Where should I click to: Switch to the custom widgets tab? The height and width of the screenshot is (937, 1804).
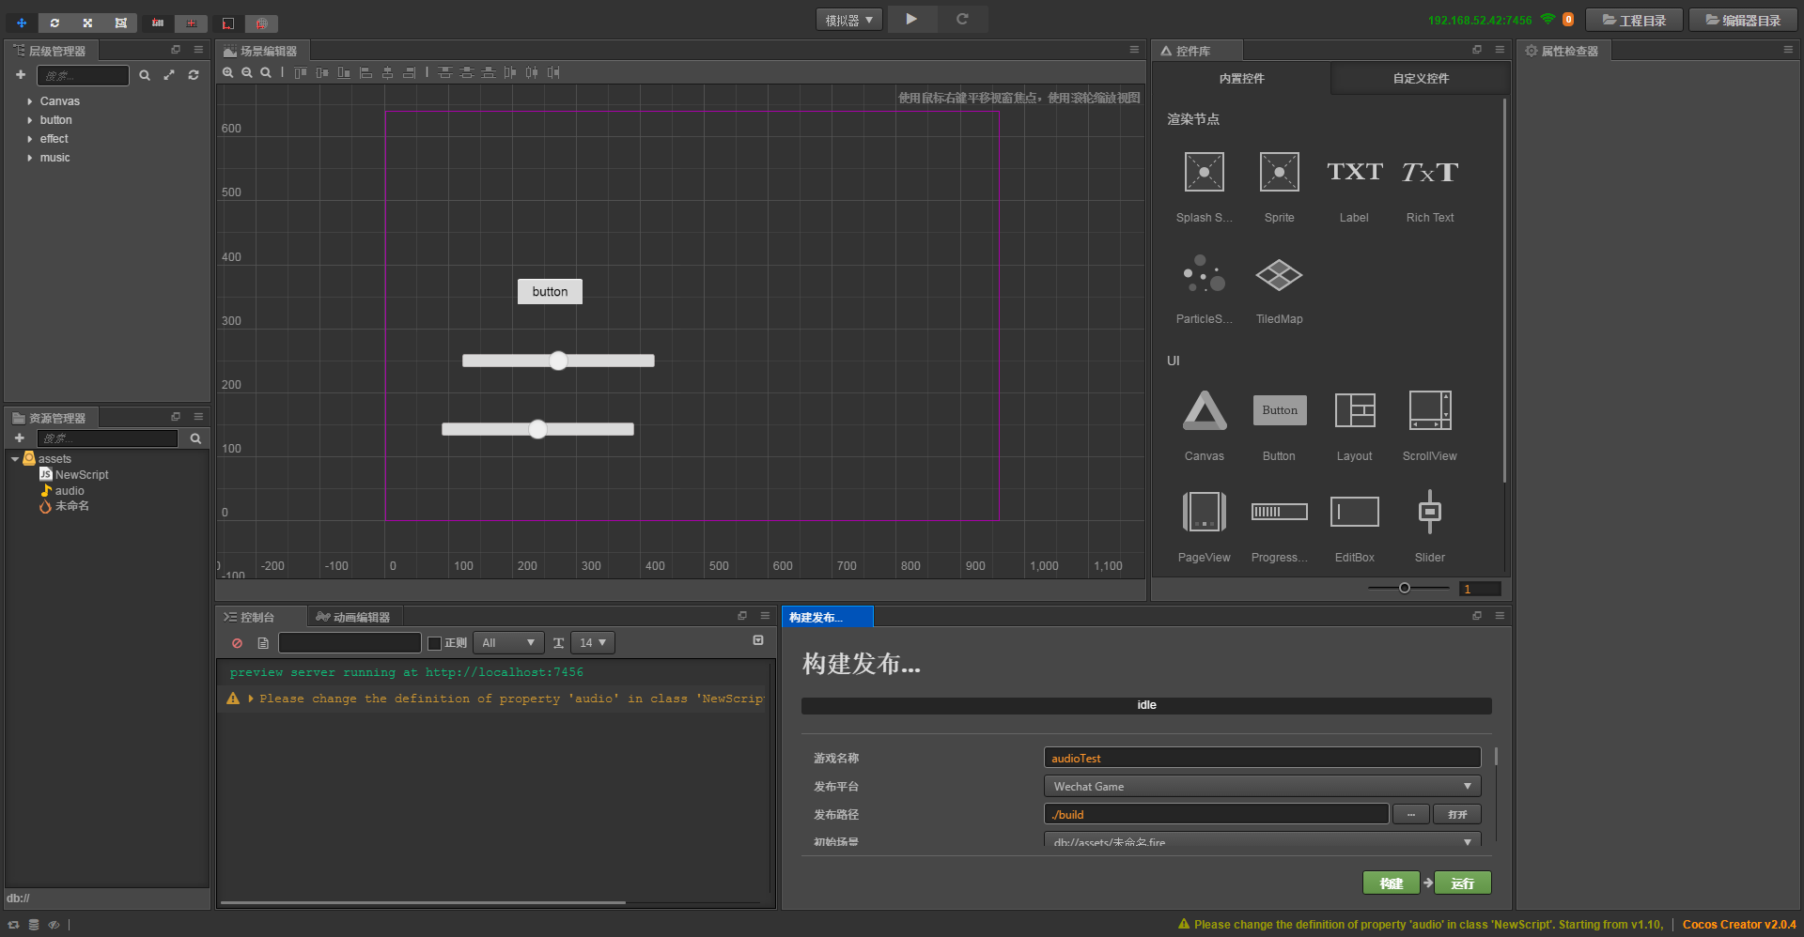(1421, 79)
